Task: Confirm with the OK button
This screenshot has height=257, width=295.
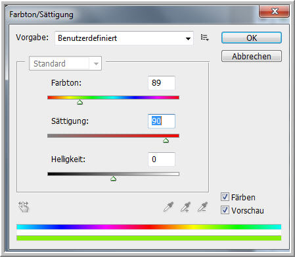Action: click(252, 38)
